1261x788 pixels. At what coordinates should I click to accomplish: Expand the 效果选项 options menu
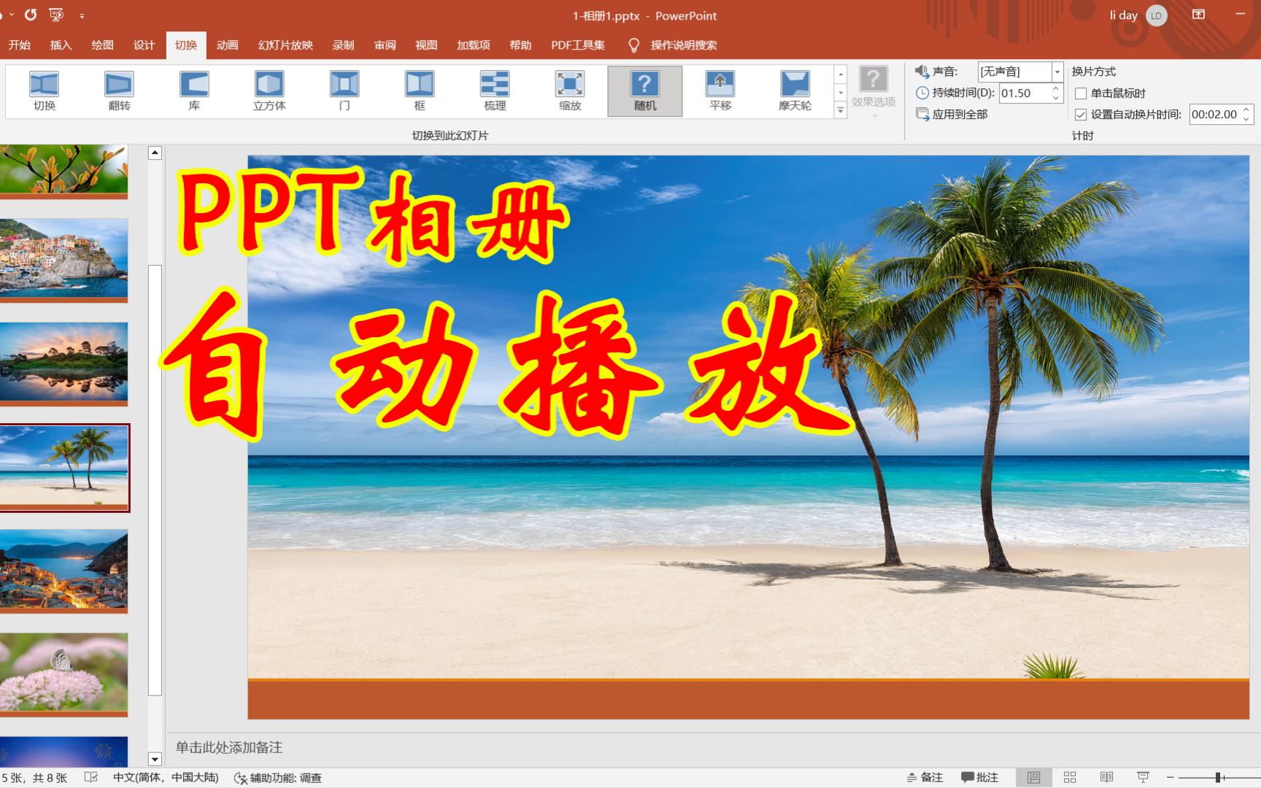[873, 91]
